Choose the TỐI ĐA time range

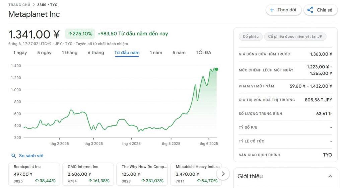[x=203, y=53]
